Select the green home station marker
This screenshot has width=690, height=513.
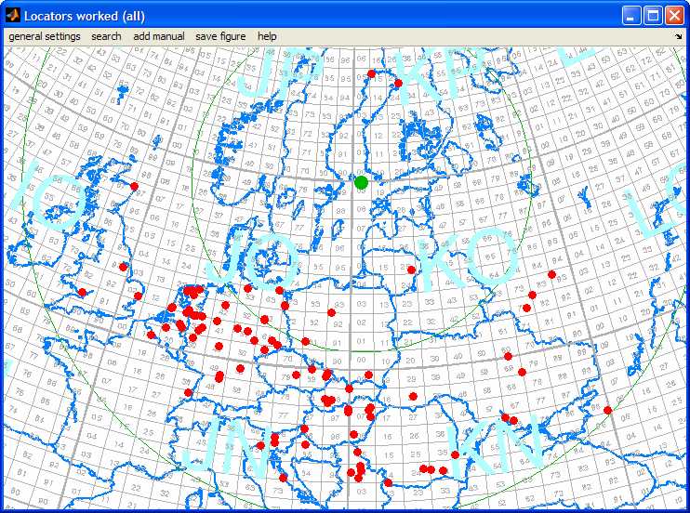pos(361,182)
